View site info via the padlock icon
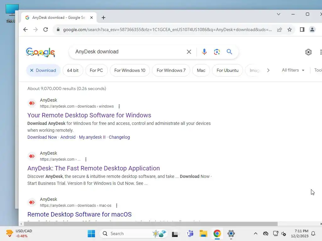The width and height of the screenshot is (322, 241). click(58, 29)
